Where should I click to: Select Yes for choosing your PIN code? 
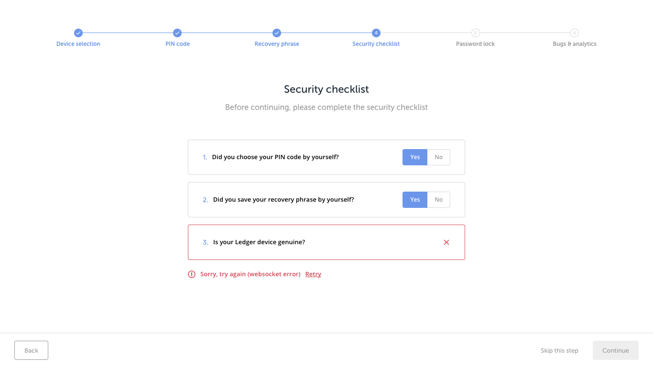tap(415, 157)
